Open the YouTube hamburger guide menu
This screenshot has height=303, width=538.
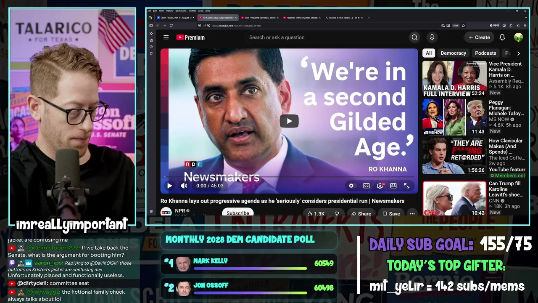click(x=166, y=37)
